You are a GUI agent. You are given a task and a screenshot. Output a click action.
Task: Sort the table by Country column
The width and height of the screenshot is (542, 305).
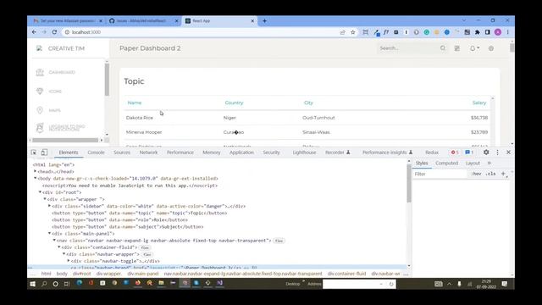coord(234,103)
